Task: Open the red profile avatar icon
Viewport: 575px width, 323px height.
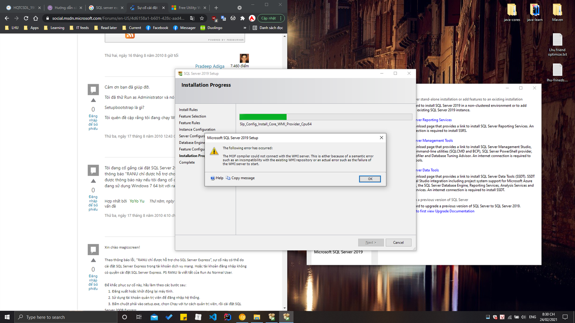Action: click(252, 18)
